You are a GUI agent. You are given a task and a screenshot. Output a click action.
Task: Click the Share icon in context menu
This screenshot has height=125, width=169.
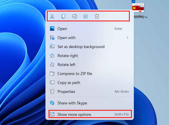(x=86, y=16)
